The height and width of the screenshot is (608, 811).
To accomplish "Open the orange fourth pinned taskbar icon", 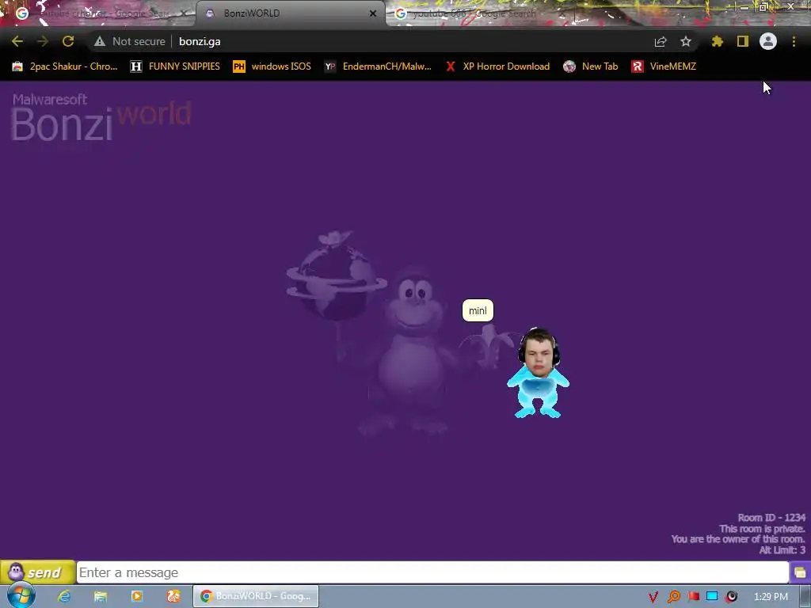I will tap(173, 596).
